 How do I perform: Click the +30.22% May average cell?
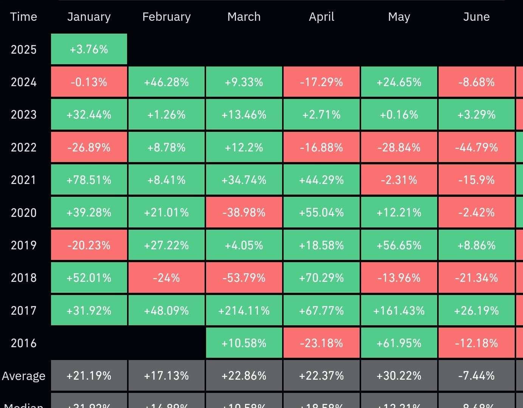click(x=399, y=376)
